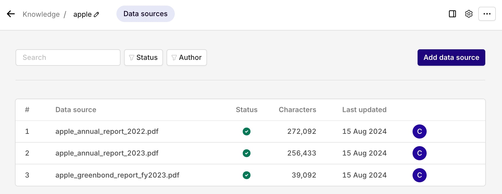Click author avatar for apple_greenbond_report_fy2023.pdf row
The width and height of the screenshot is (502, 194).
click(420, 175)
